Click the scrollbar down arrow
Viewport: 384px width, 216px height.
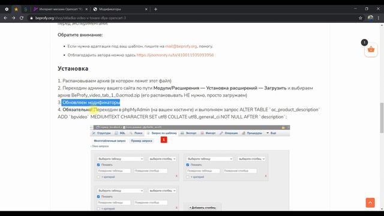pyautogui.click(x=382, y=209)
